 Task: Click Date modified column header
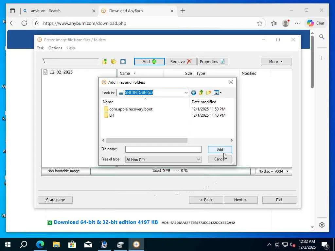[204, 102]
